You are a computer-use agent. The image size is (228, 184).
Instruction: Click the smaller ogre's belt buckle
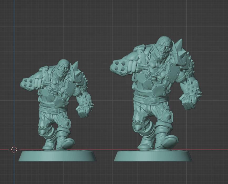54,110
